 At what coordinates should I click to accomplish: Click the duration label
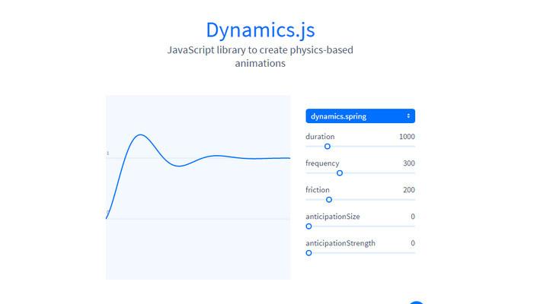320,137
